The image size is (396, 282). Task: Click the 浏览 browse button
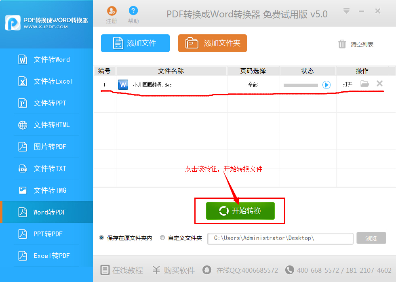point(371,238)
